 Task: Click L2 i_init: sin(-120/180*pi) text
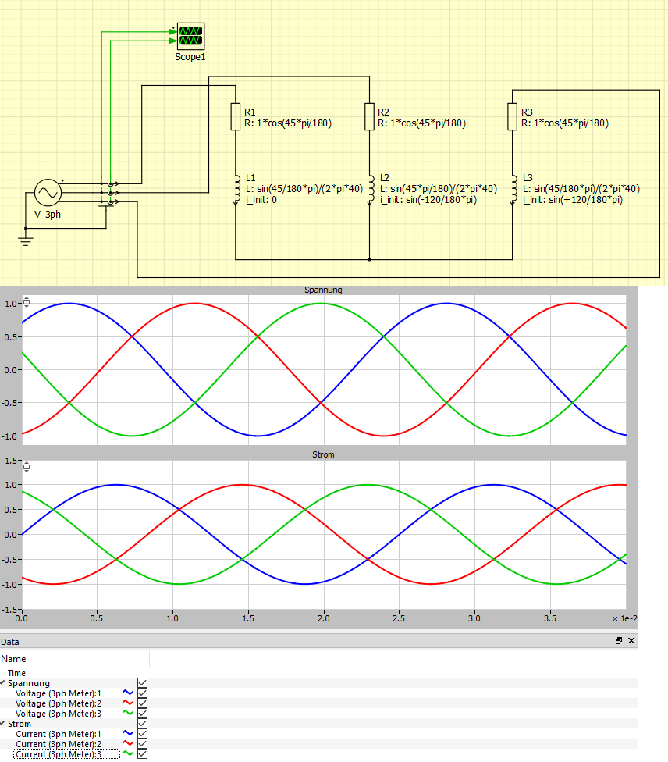[x=428, y=200]
